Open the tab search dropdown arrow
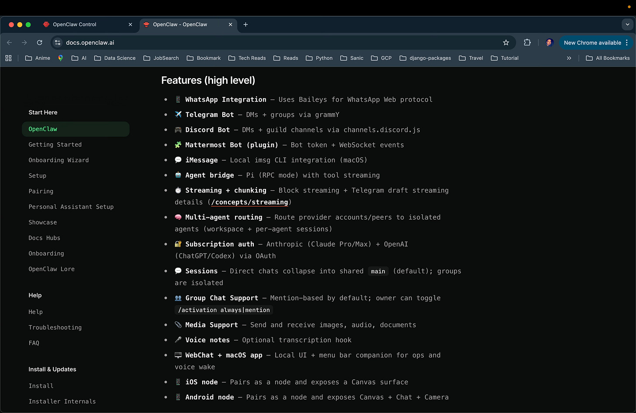 [x=627, y=24]
